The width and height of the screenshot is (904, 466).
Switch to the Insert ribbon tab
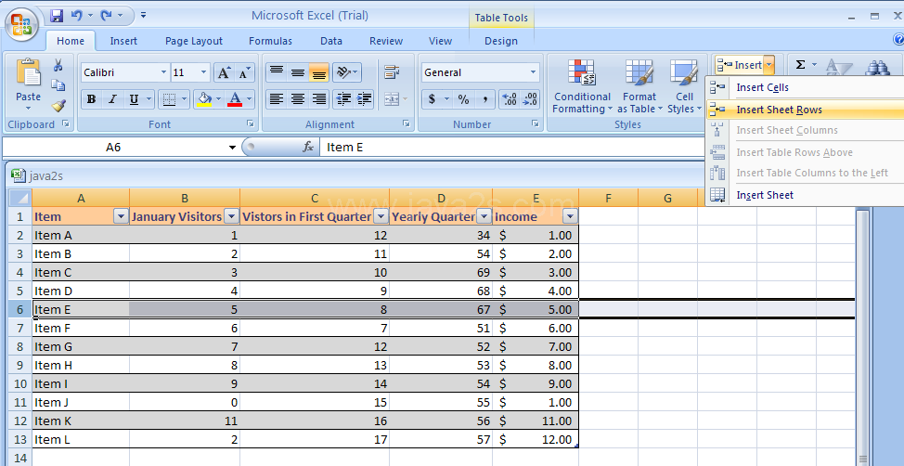[x=123, y=41]
